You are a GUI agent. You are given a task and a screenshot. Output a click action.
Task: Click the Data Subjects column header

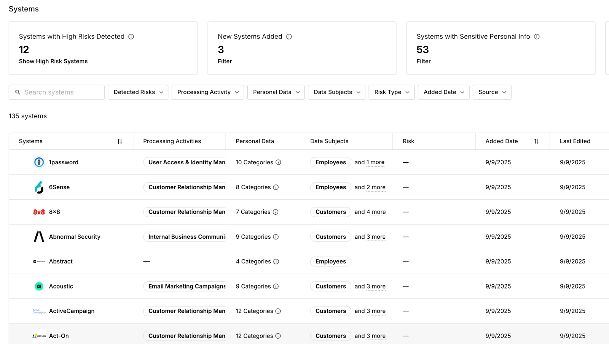click(x=329, y=141)
